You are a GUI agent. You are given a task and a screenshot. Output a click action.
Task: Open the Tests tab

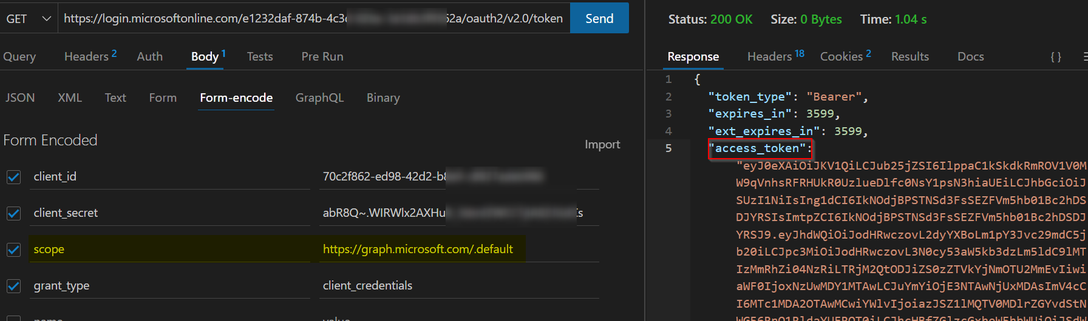click(260, 56)
